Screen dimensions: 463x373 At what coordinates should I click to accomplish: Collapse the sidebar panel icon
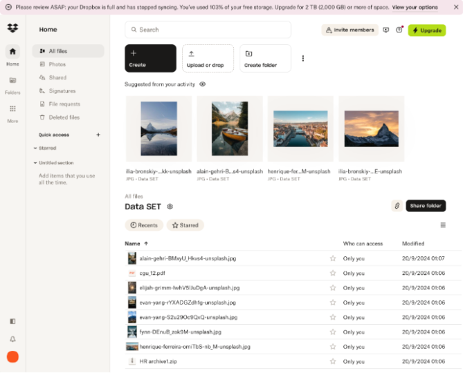pyautogui.click(x=12, y=321)
